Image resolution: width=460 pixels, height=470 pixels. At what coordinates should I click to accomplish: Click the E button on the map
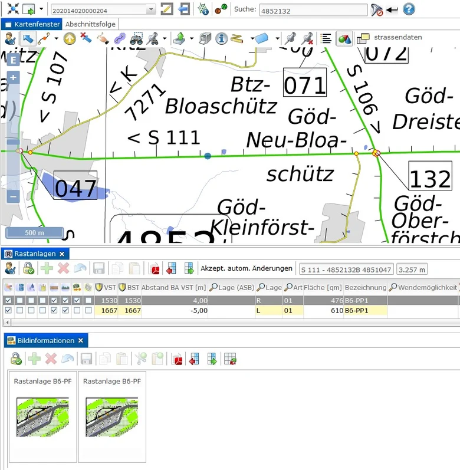tap(13, 60)
